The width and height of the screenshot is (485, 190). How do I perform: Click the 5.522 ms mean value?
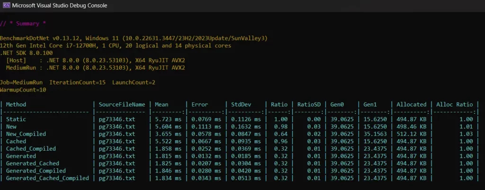point(168,141)
